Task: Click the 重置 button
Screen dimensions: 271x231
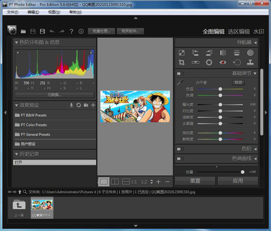Action: click(195, 181)
